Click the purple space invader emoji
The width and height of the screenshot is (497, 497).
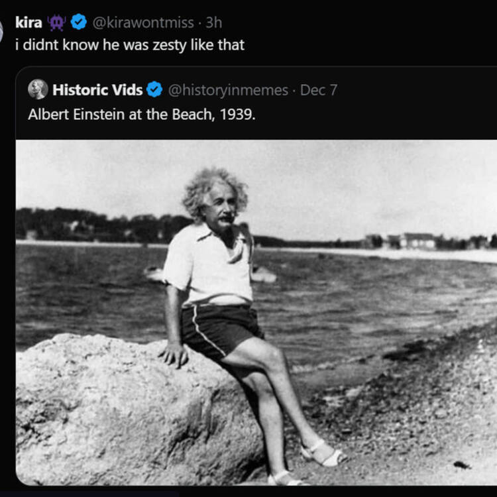[56, 23]
